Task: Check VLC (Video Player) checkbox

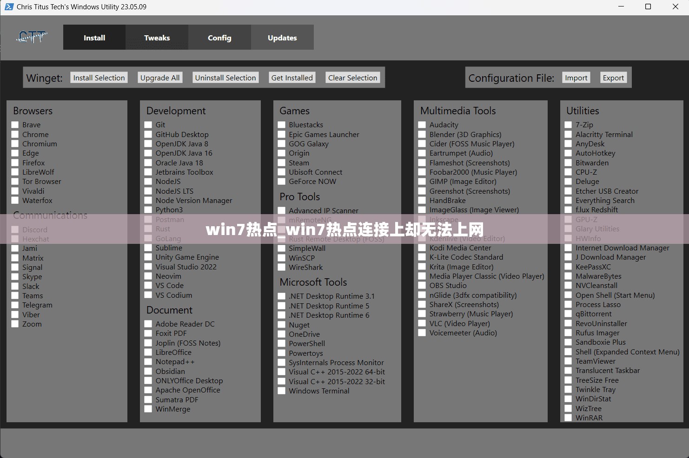Action: [x=422, y=324]
